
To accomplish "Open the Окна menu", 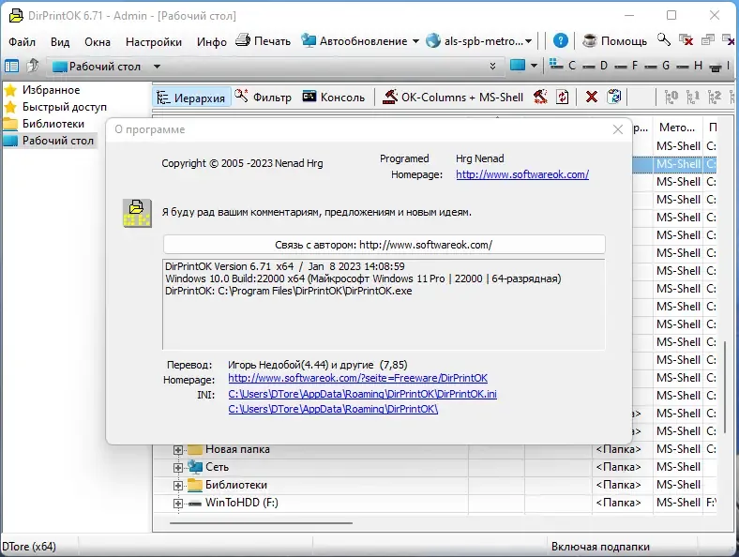I will pyautogui.click(x=98, y=42).
